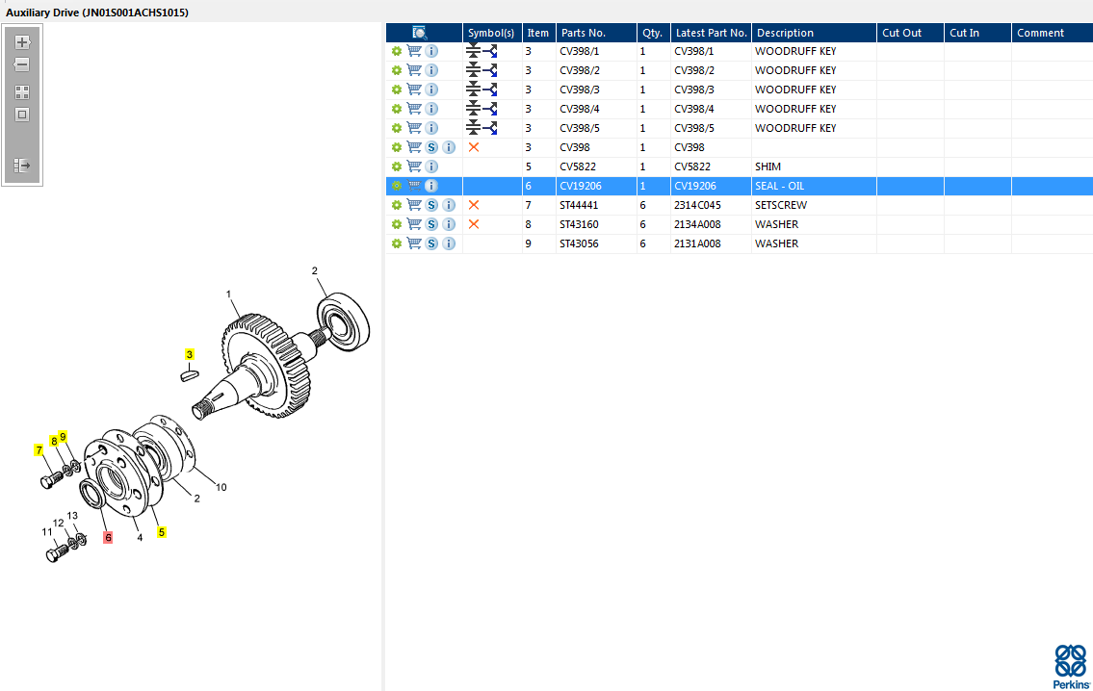The image size is (1093, 691).
Task: Add CV398/3 to shopping cart
Action: tap(414, 90)
